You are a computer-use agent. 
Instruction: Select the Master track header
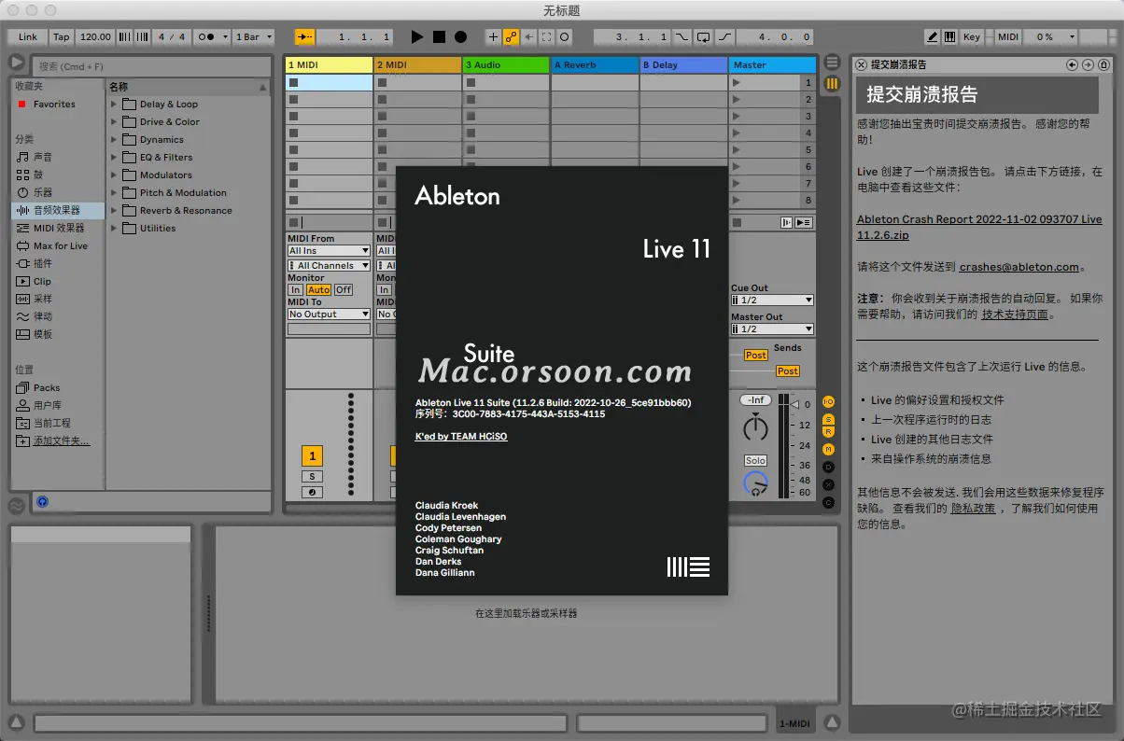coord(772,64)
